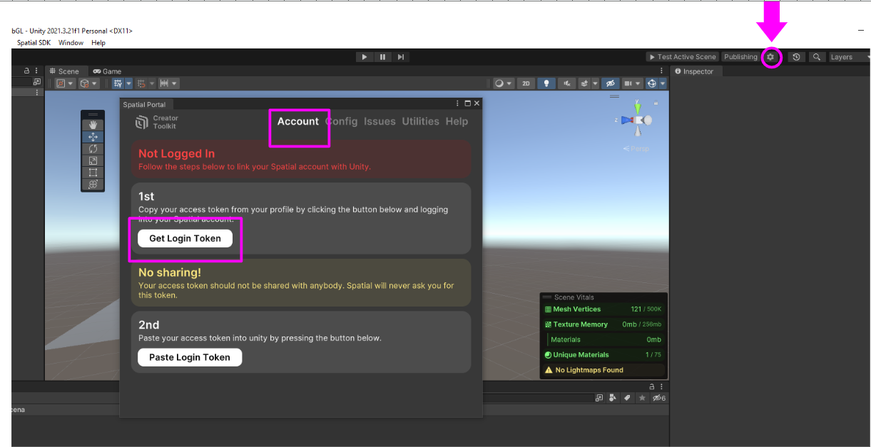The width and height of the screenshot is (871, 447).
Task: Toggle the Perspective label under gizmo
Action: tap(636, 149)
